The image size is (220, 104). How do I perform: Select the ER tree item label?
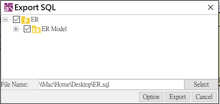pyautogui.click(x=35, y=20)
